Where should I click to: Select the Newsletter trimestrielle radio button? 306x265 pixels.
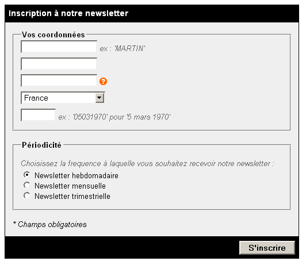(x=26, y=195)
